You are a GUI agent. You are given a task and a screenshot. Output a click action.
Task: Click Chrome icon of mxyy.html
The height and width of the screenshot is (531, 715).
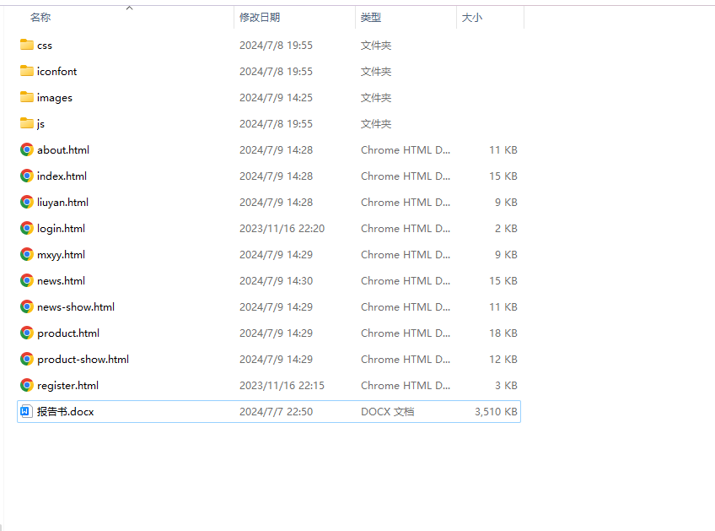pos(27,254)
